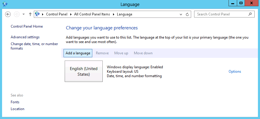The width and height of the screenshot is (260, 119).
Task: Expand the address bar history dropdown
Action: click(x=181, y=14)
